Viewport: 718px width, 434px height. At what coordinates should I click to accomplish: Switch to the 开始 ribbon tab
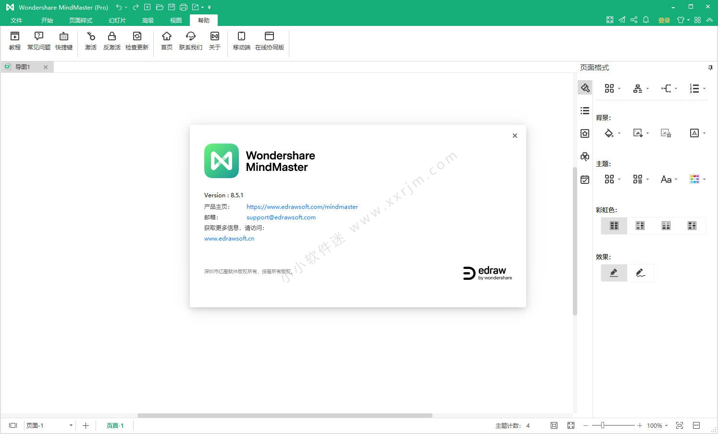47,20
